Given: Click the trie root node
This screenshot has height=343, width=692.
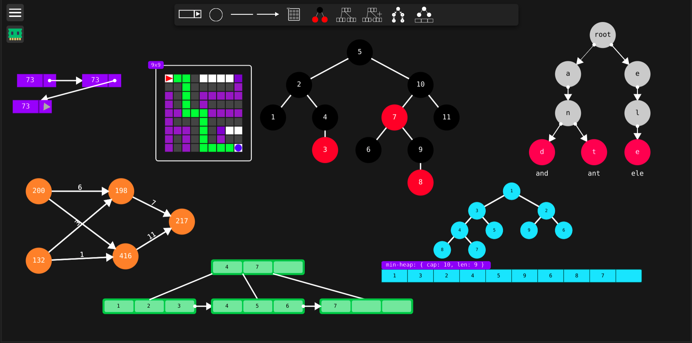Looking at the screenshot, I should point(603,35).
